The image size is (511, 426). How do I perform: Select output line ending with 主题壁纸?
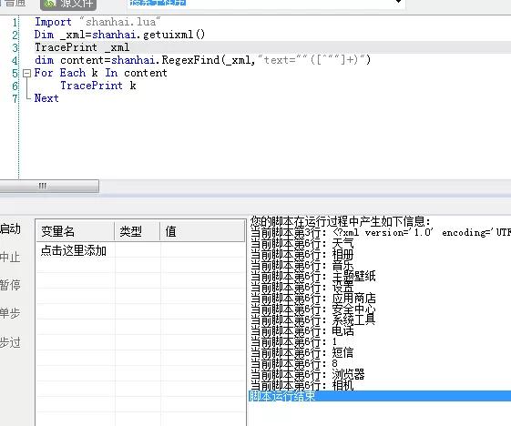click(x=313, y=277)
